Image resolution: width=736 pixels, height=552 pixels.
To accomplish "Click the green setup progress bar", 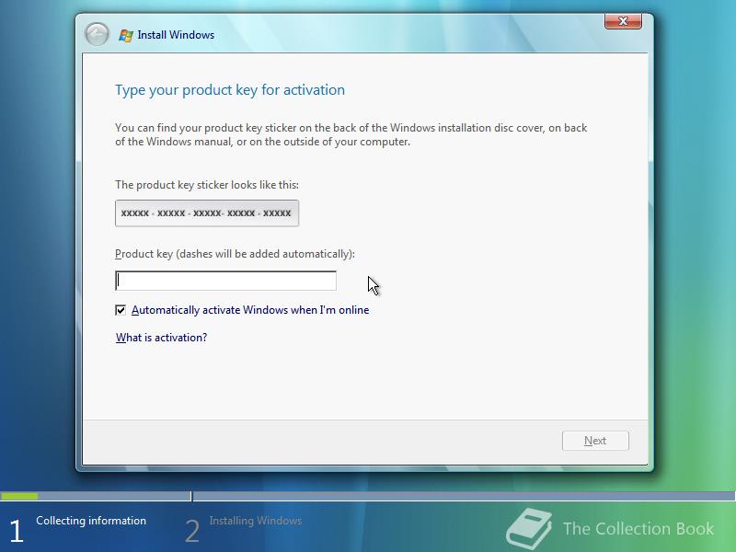I will [19, 496].
